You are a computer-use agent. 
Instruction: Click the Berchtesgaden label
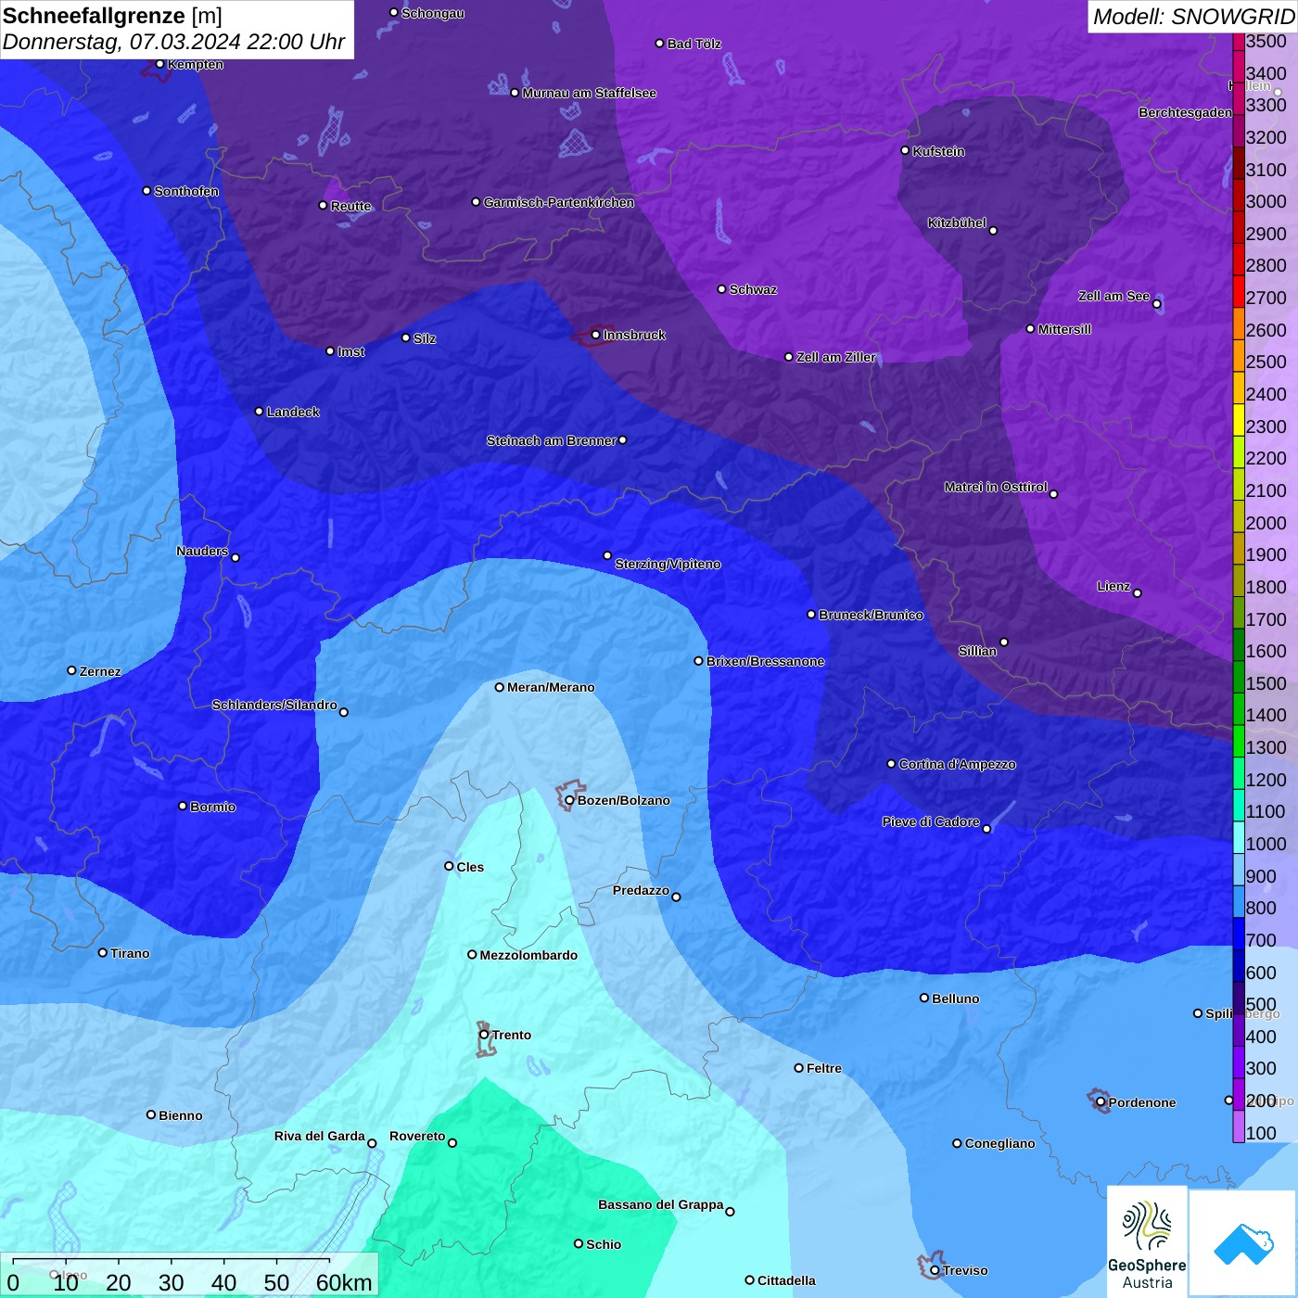click(x=1185, y=112)
